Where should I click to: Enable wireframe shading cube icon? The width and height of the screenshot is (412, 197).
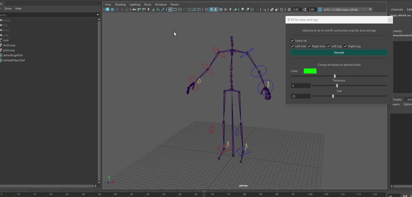tap(207, 9)
